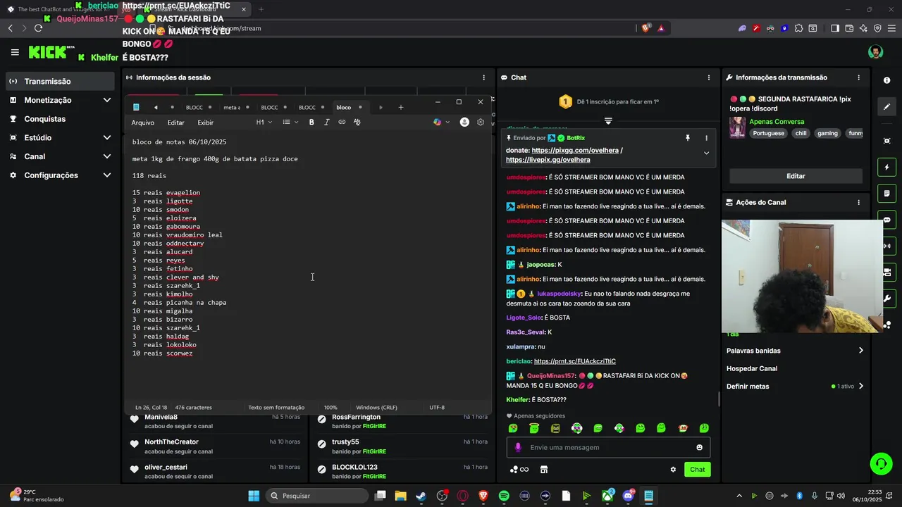Open Editar menu in Notepad
This screenshot has height=507, width=902.
[x=175, y=123]
